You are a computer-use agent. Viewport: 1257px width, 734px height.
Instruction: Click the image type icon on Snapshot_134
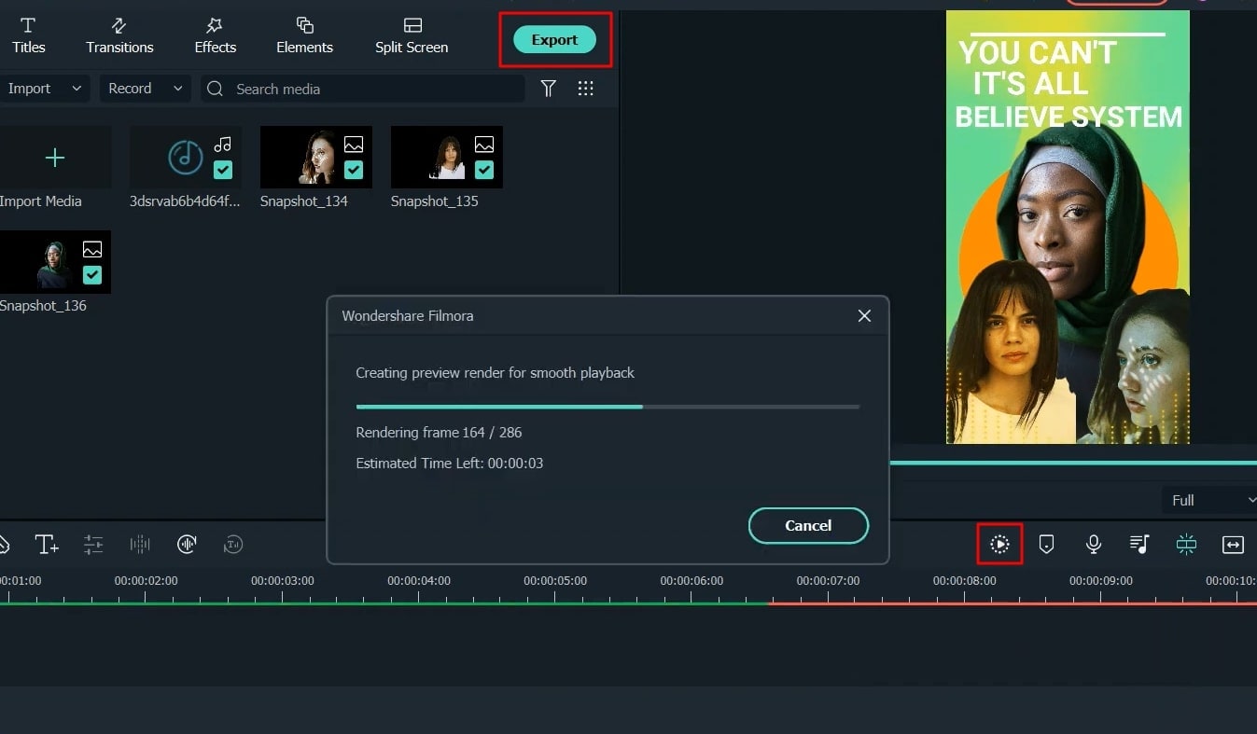click(354, 145)
